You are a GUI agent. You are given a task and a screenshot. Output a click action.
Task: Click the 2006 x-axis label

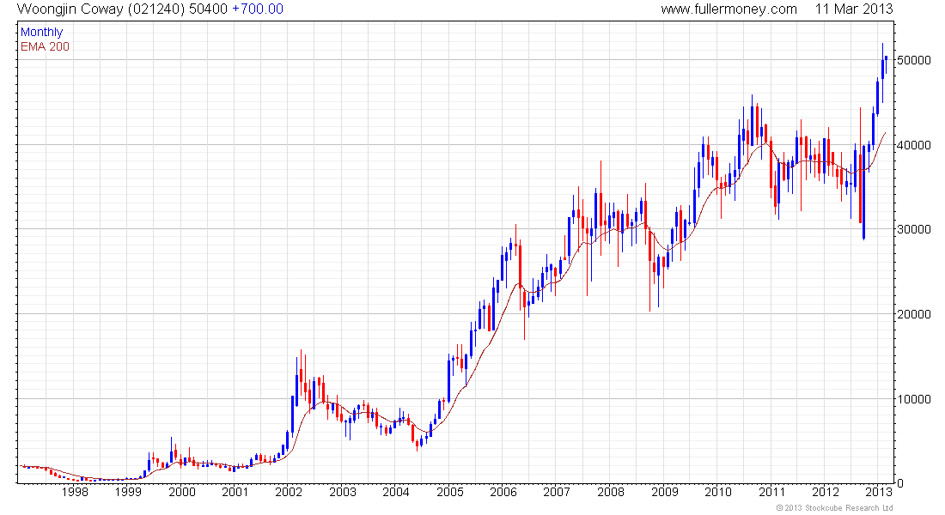[503, 492]
